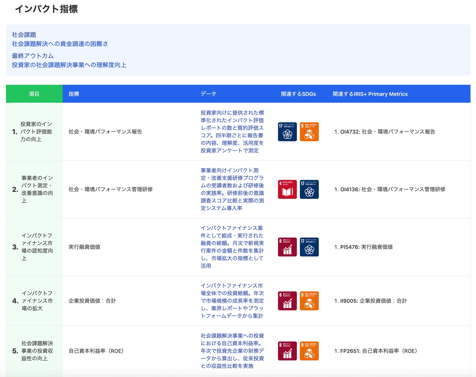Click SDG 8 icon in row 4
Screen dimensions: 476x377
click(287, 301)
